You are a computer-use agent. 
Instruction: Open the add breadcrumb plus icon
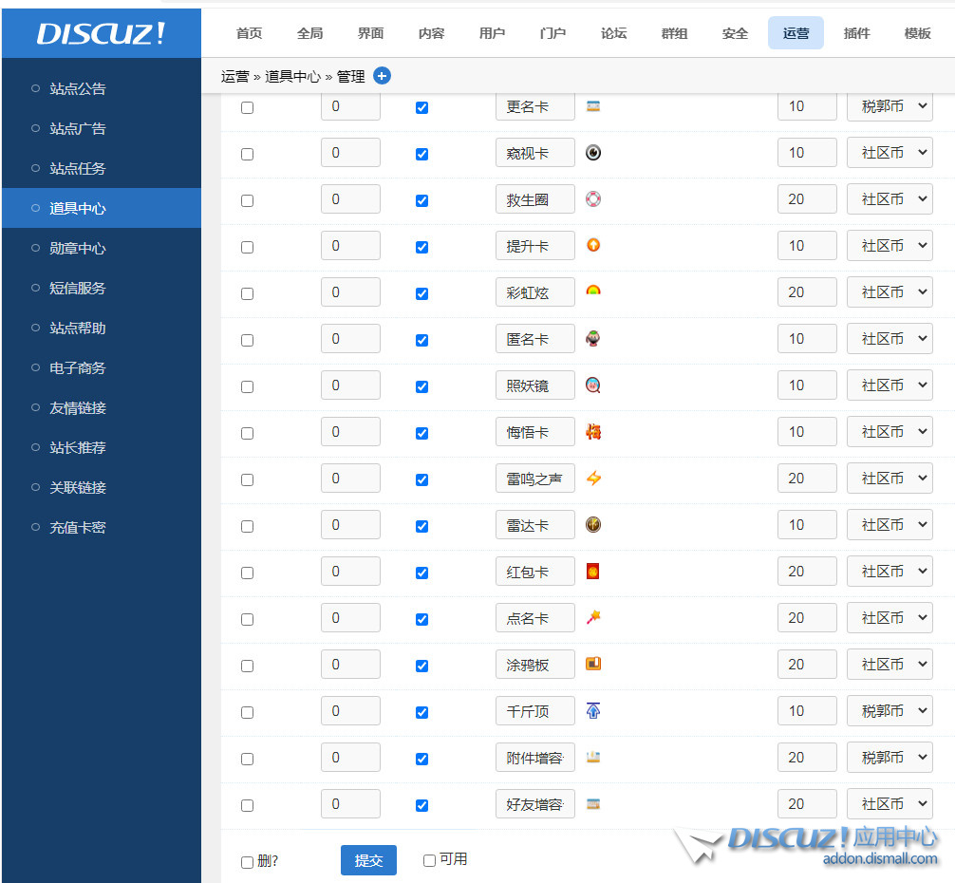coord(382,76)
